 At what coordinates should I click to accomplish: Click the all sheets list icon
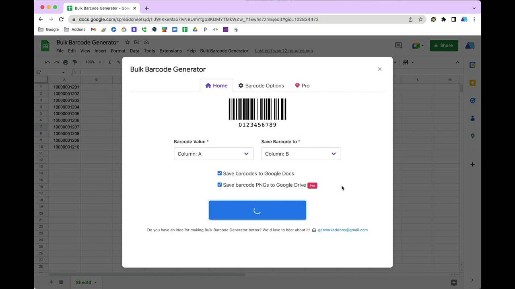point(61,282)
